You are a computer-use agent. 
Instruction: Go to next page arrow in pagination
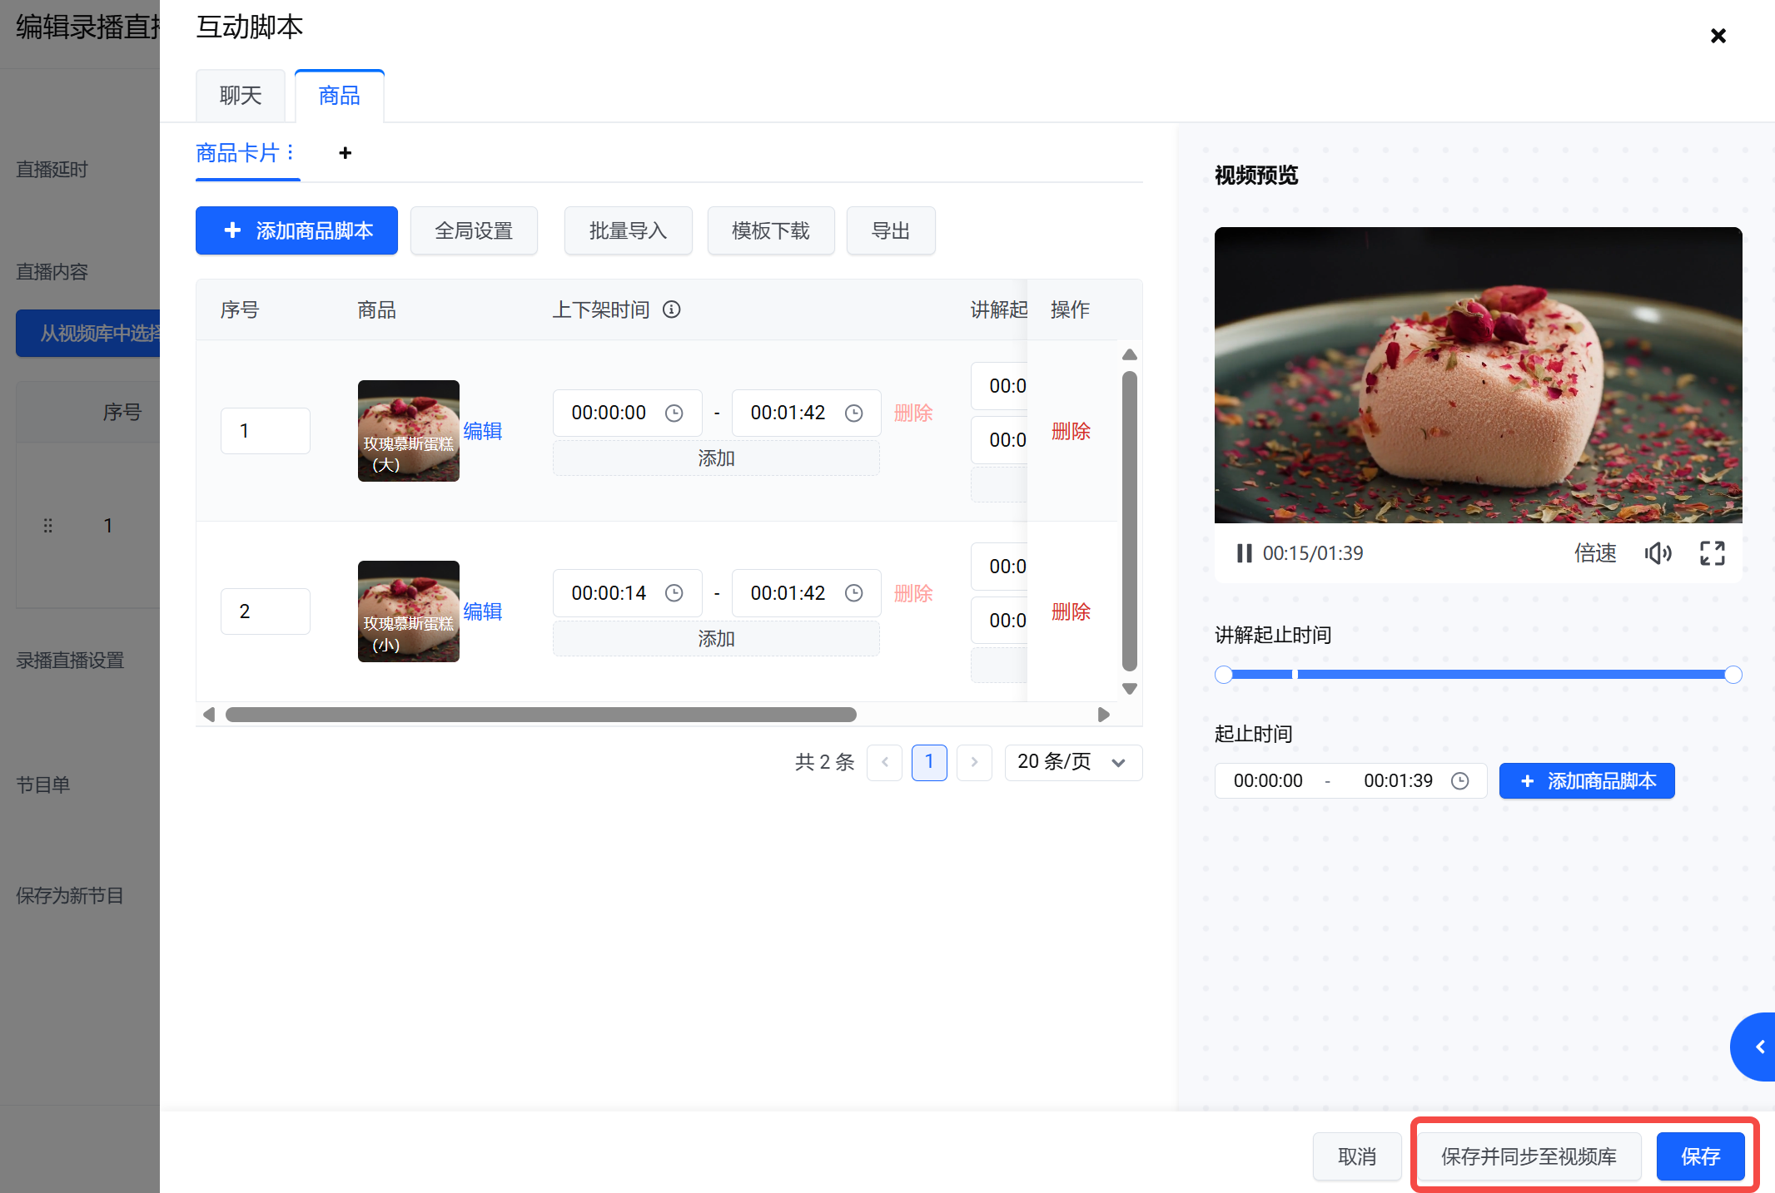point(973,762)
